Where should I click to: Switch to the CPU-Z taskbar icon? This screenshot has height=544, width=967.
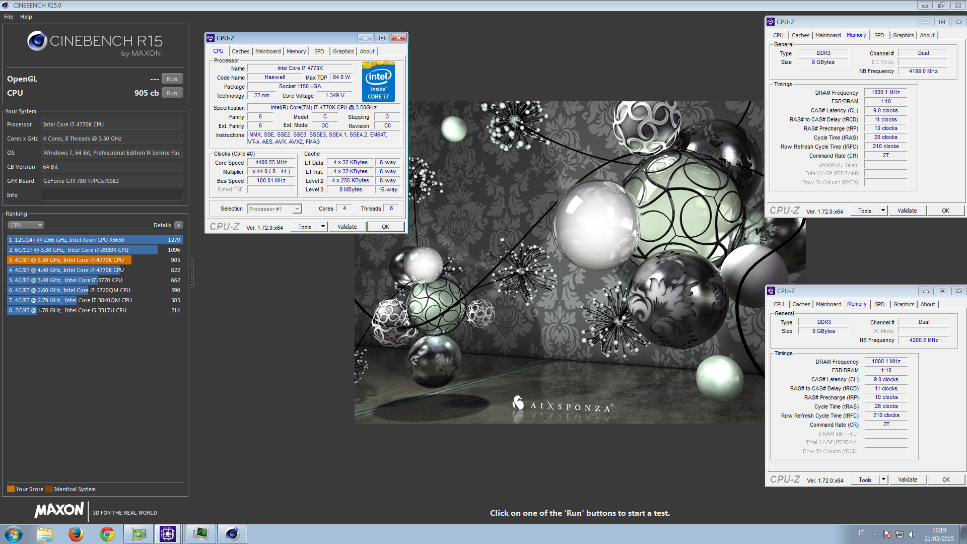[x=168, y=534]
